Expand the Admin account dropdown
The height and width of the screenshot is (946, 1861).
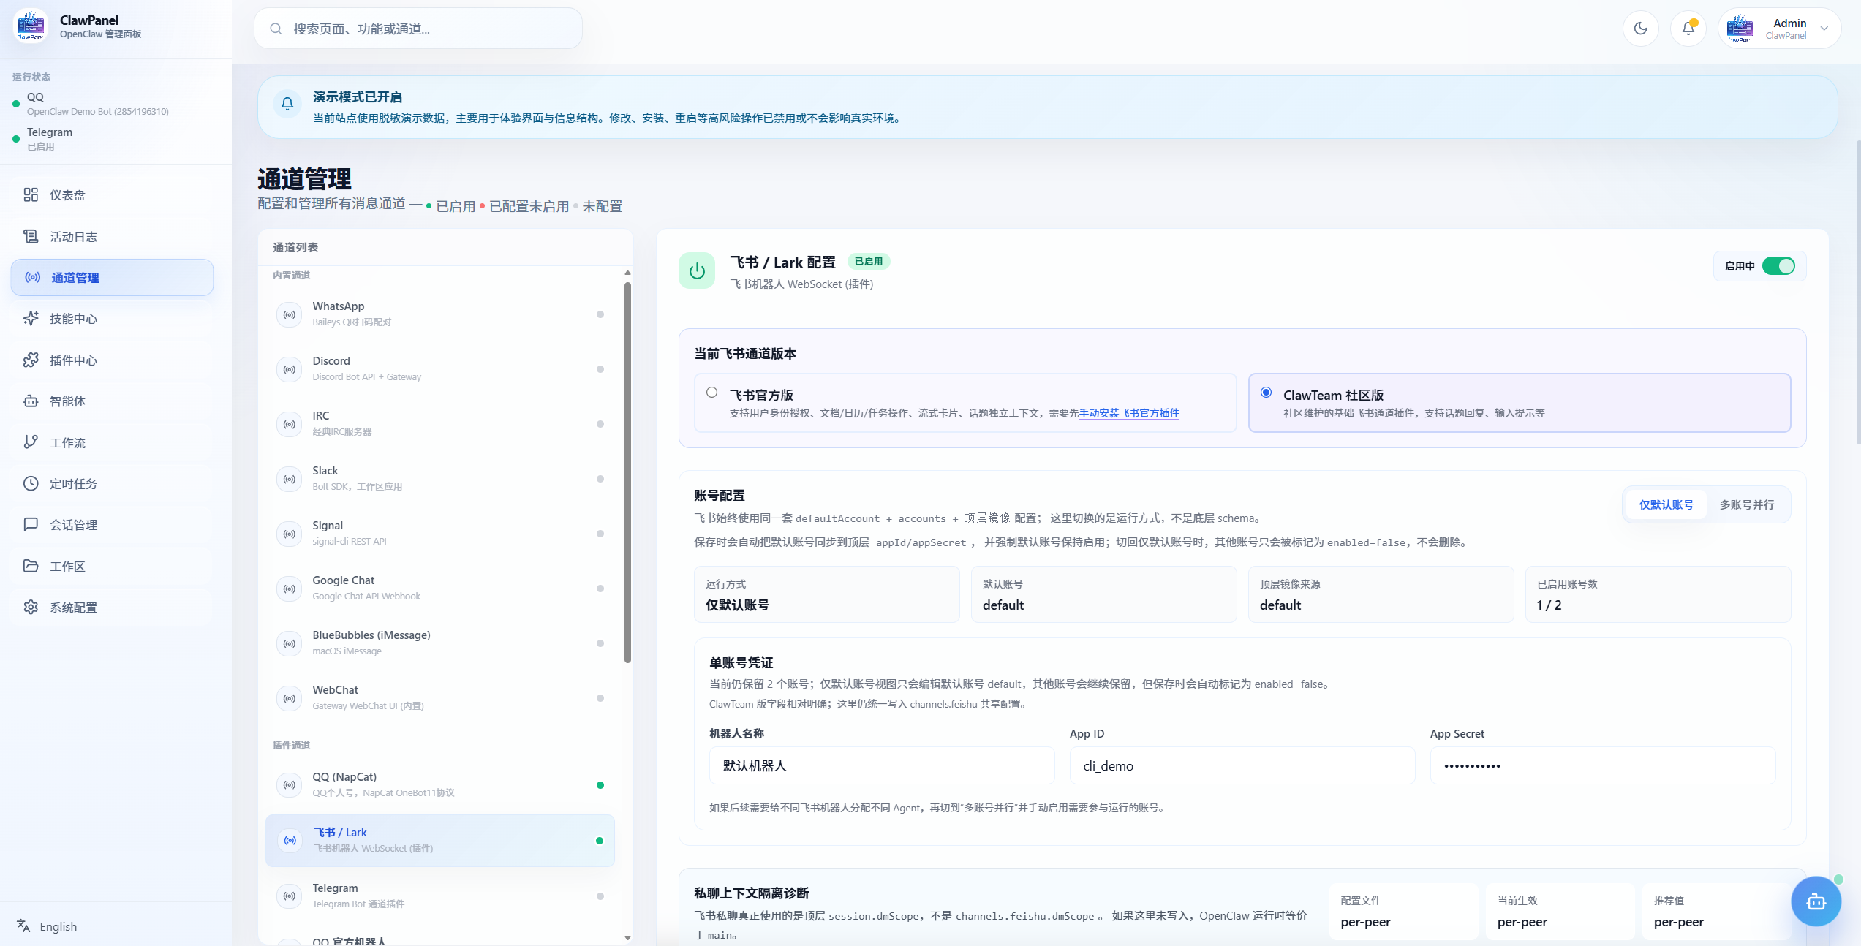1824,29
